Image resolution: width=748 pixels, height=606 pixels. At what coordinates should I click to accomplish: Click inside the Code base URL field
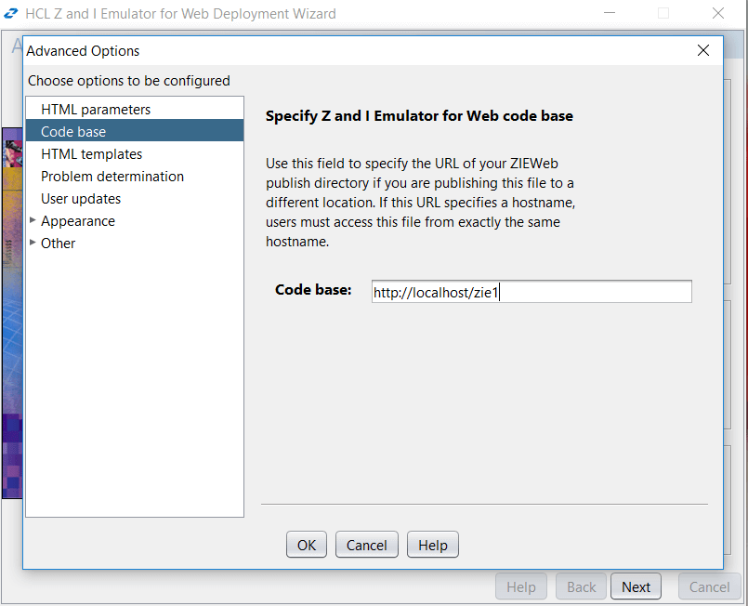(530, 291)
